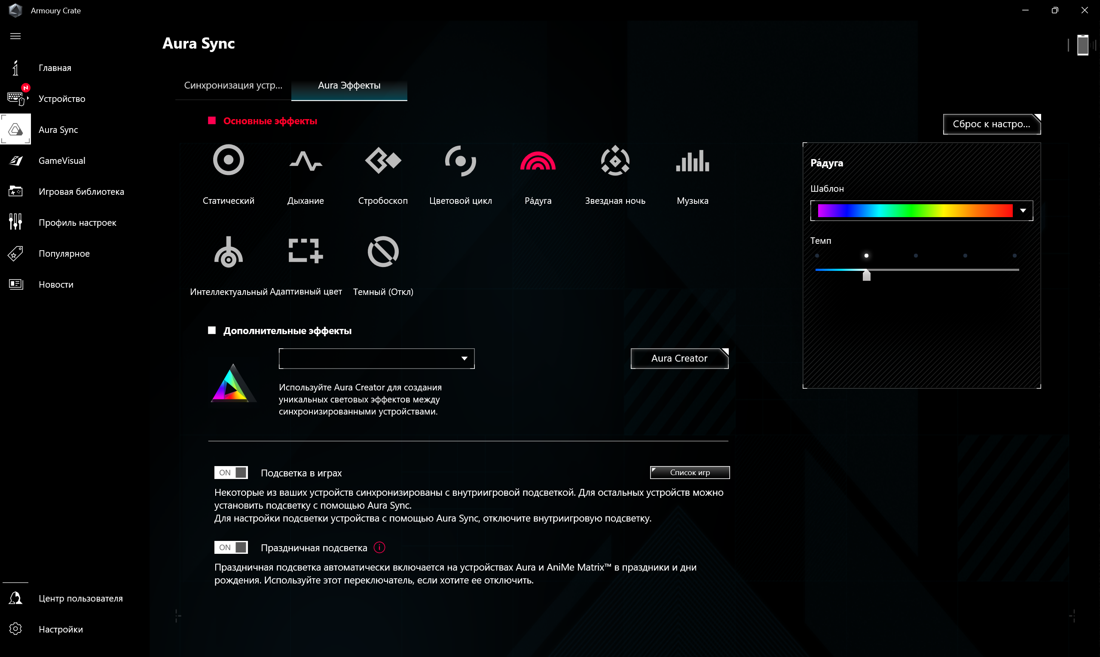Screen dimensions: 1100x657
Task: Choose the Темный (Откл) dark effect icon
Action: (383, 252)
